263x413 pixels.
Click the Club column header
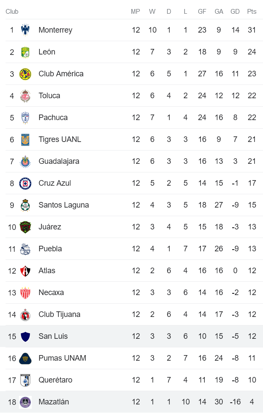coord(12,12)
